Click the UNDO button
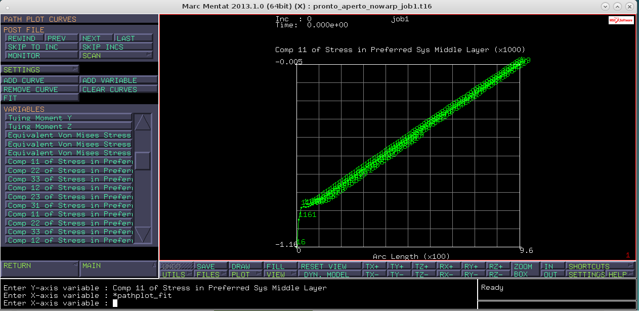 click(177, 266)
